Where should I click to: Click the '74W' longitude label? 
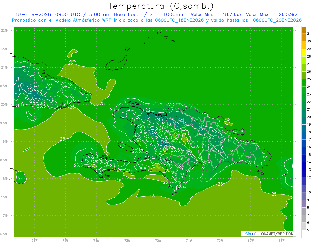(96, 241)
